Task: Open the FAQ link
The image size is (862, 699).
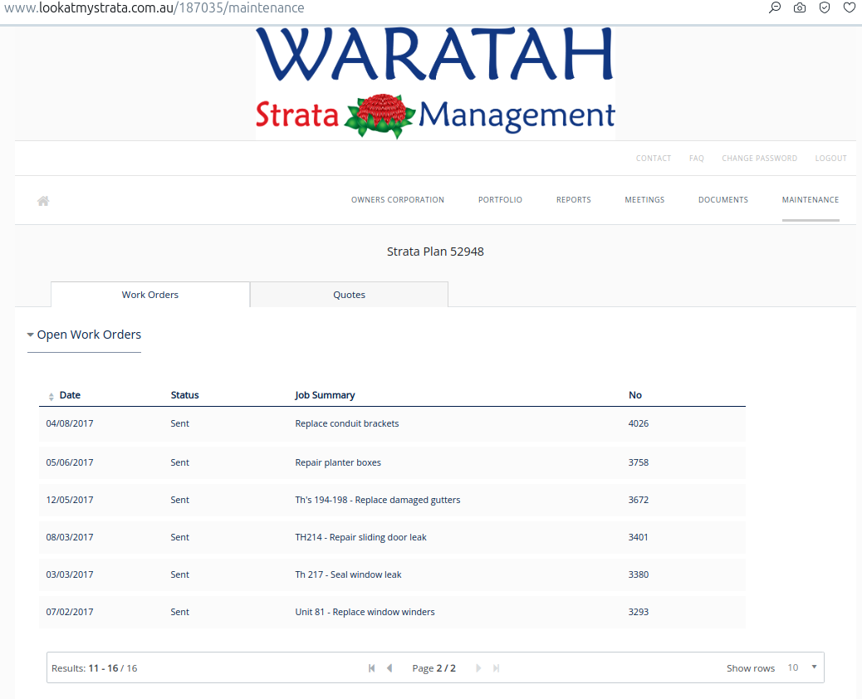Action: click(697, 159)
